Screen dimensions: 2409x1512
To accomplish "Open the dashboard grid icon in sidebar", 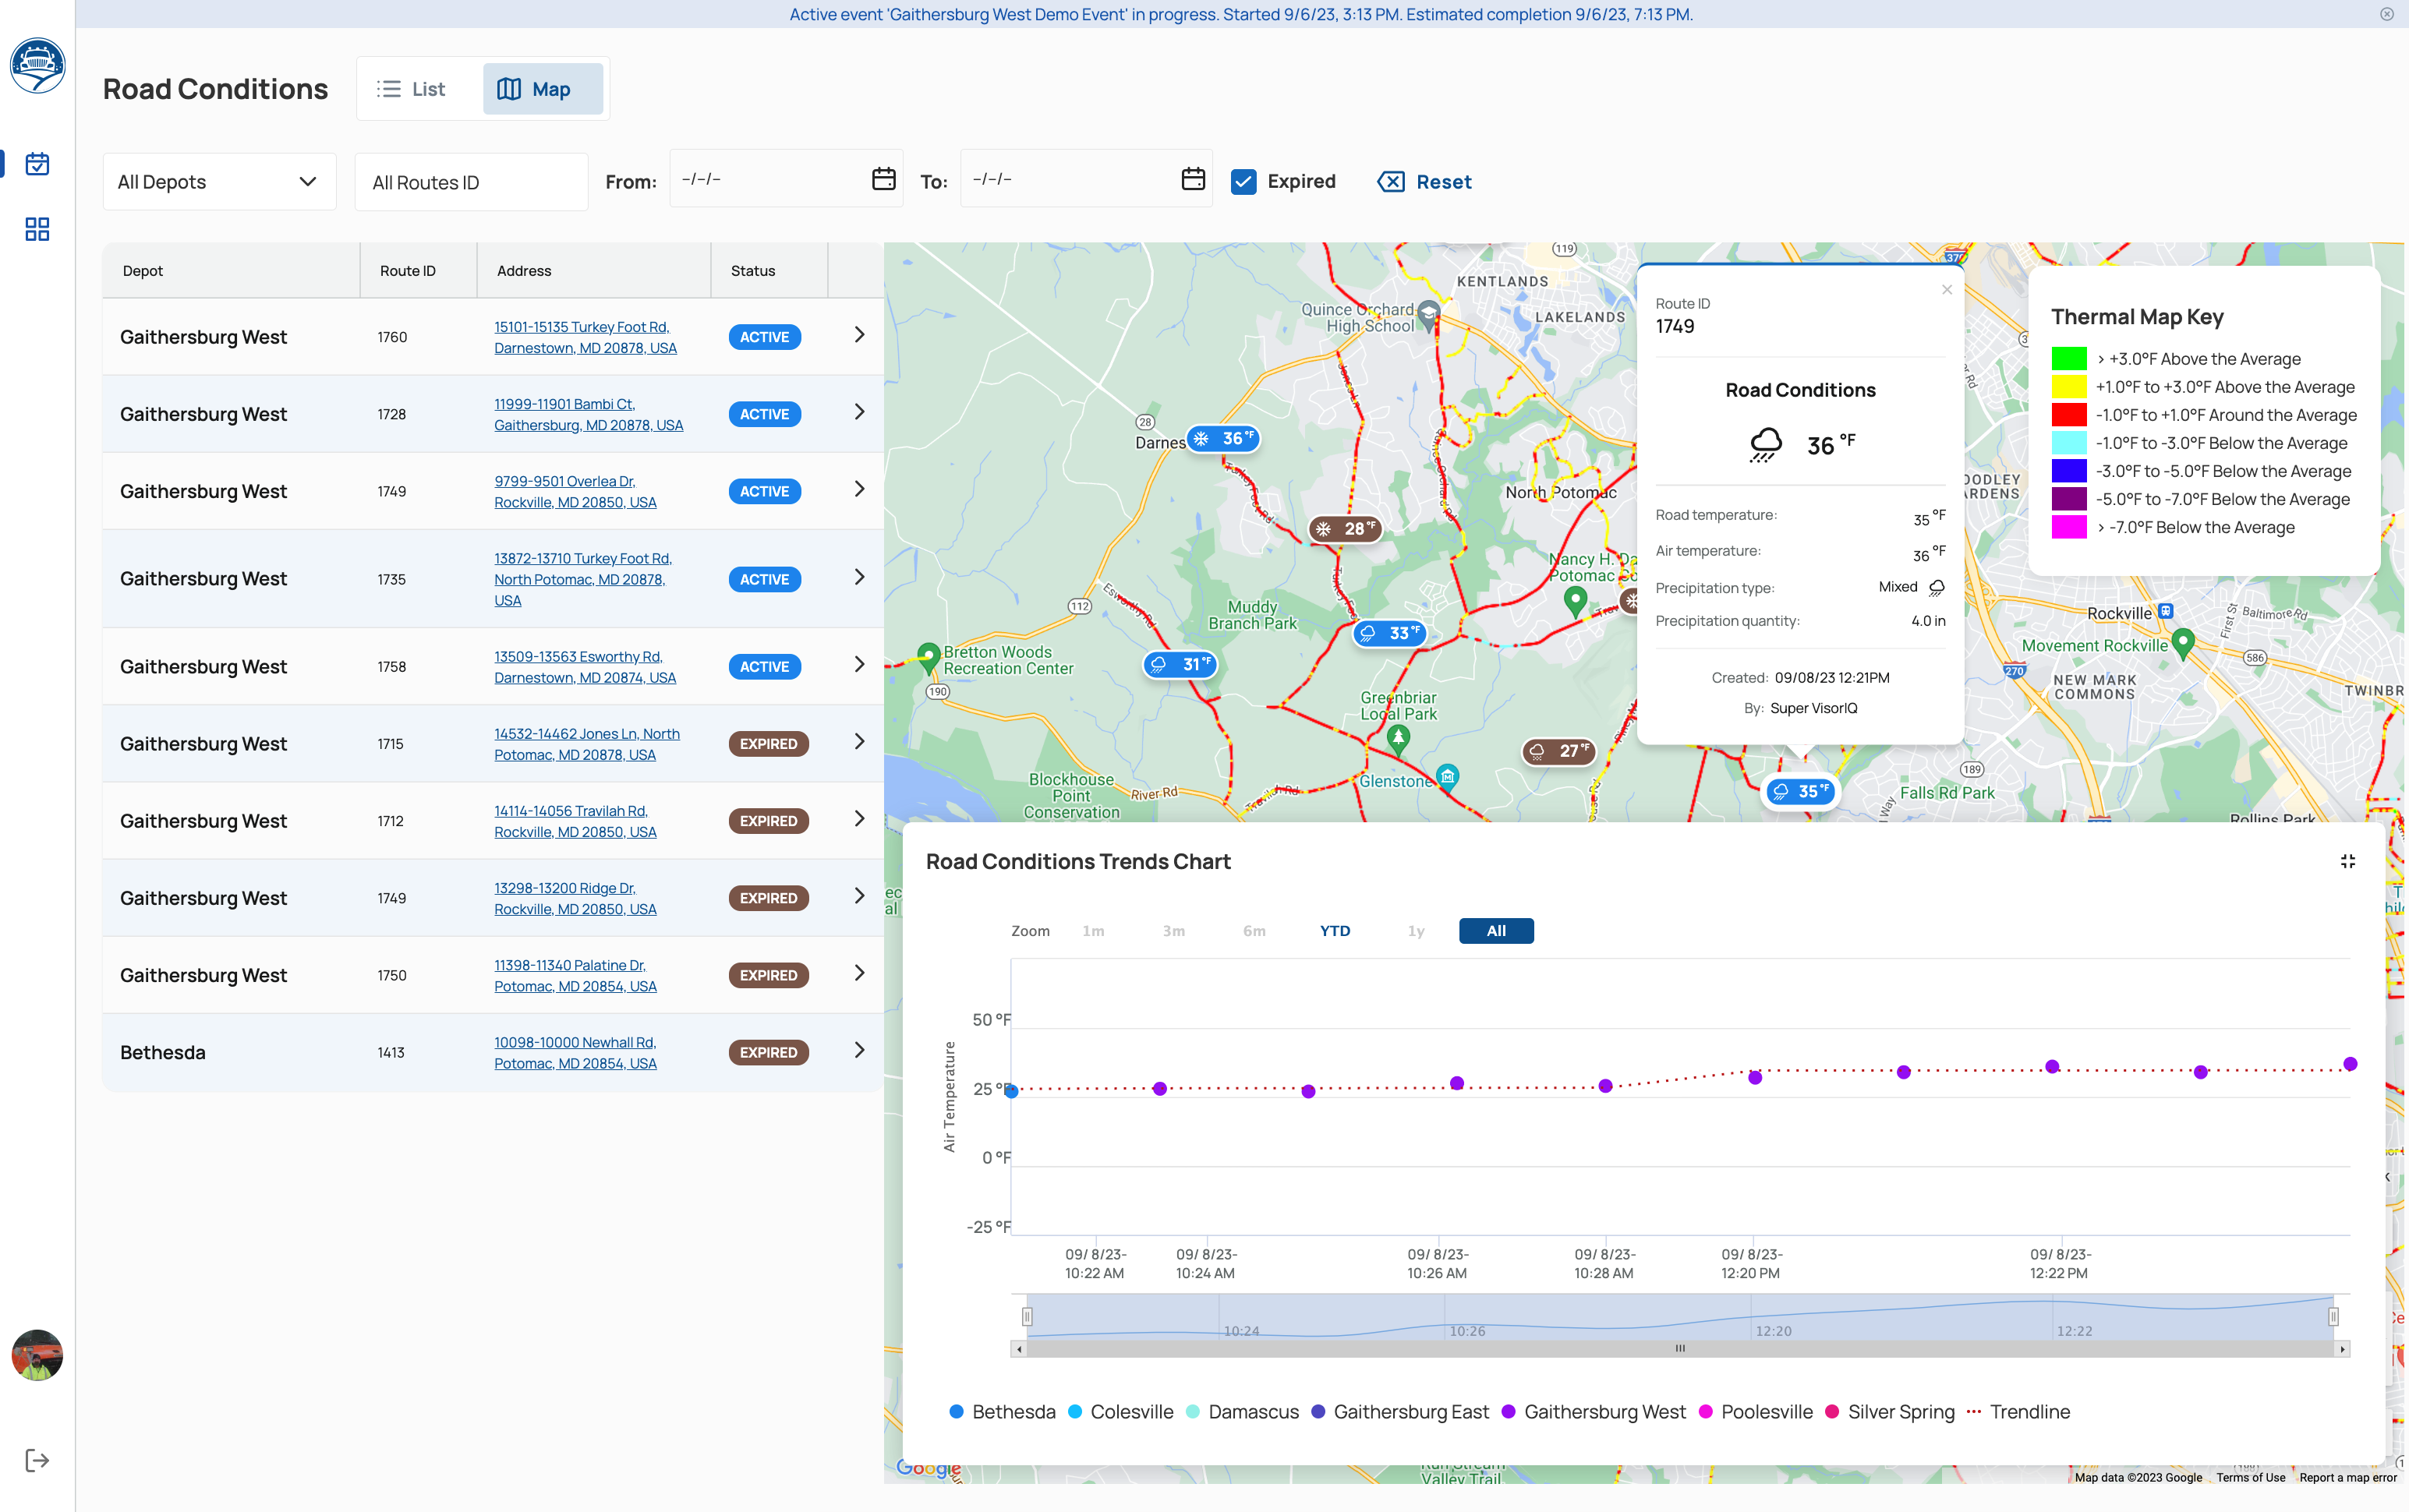I will click(x=37, y=229).
